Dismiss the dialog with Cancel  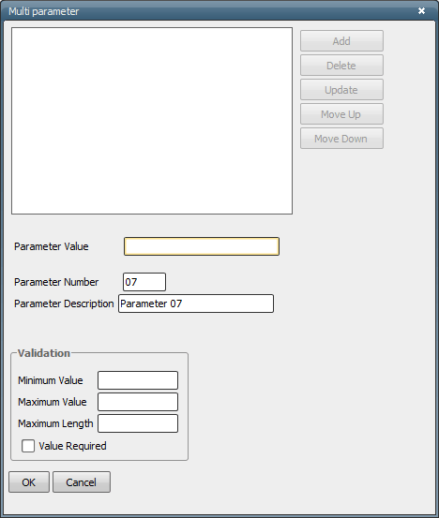point(82,482)
